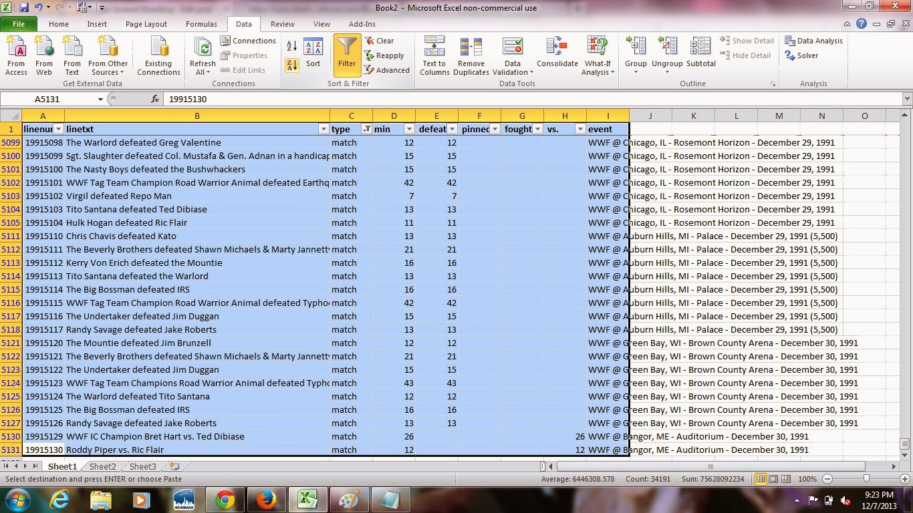Select column B header
Screen dimensions: 913x513
tap(197, 116)
